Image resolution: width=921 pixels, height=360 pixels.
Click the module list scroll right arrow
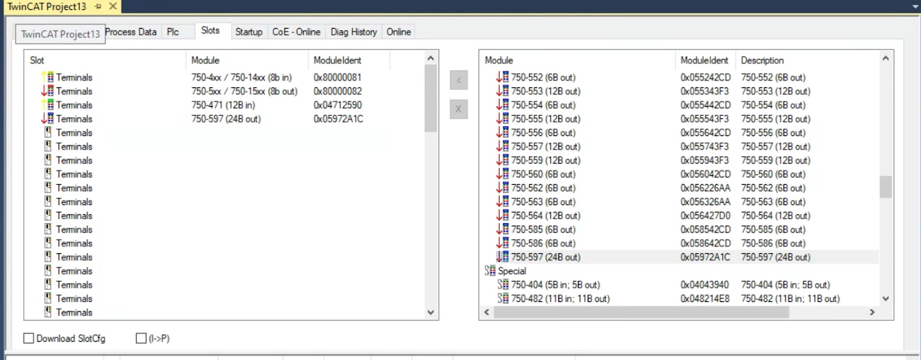872,312
